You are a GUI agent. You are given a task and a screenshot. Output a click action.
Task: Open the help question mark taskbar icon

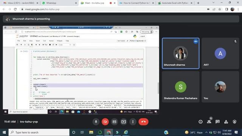point(166,132)
